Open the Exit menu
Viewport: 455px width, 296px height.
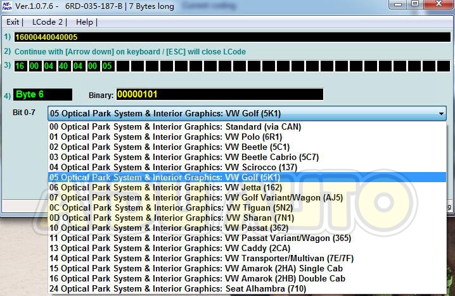point(13,22)
